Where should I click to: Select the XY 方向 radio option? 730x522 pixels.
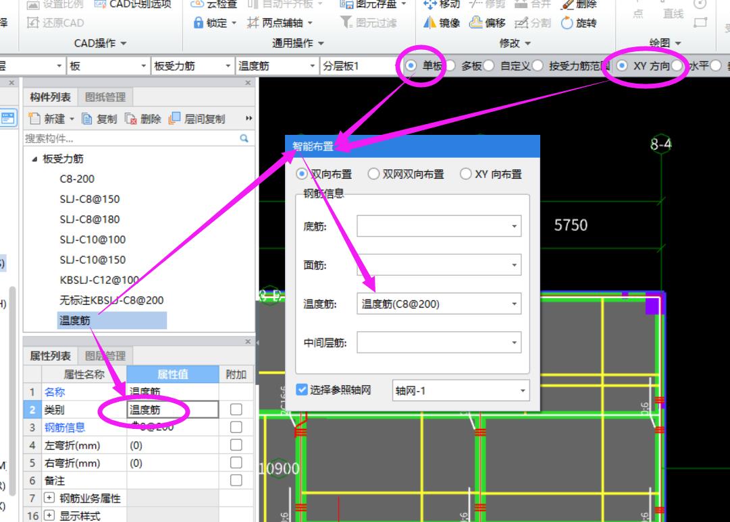622,66
